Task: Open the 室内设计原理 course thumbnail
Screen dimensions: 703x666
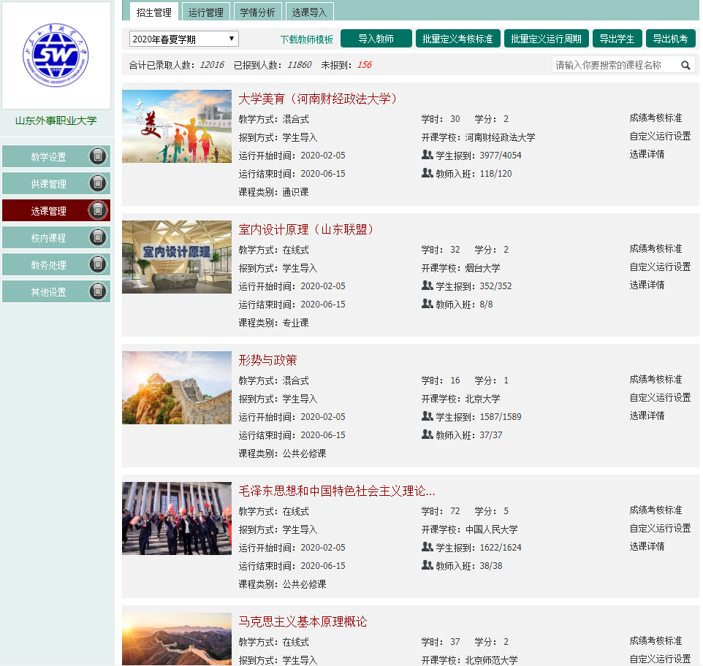Action: tap(177, 257)
